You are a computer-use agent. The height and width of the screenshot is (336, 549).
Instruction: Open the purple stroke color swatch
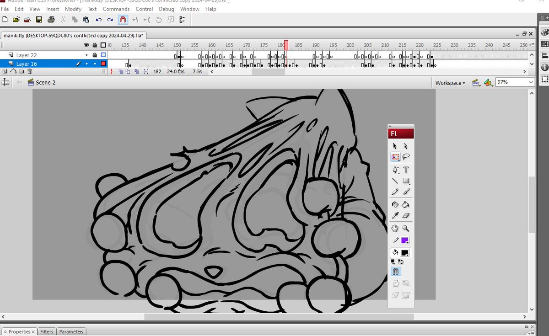pos(405,240)
